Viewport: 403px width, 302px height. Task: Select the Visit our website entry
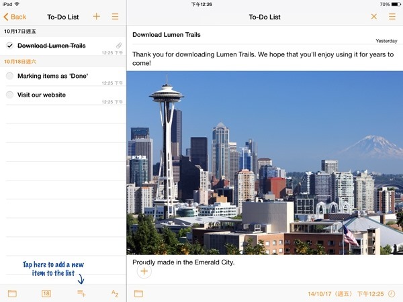coord(63,95)
